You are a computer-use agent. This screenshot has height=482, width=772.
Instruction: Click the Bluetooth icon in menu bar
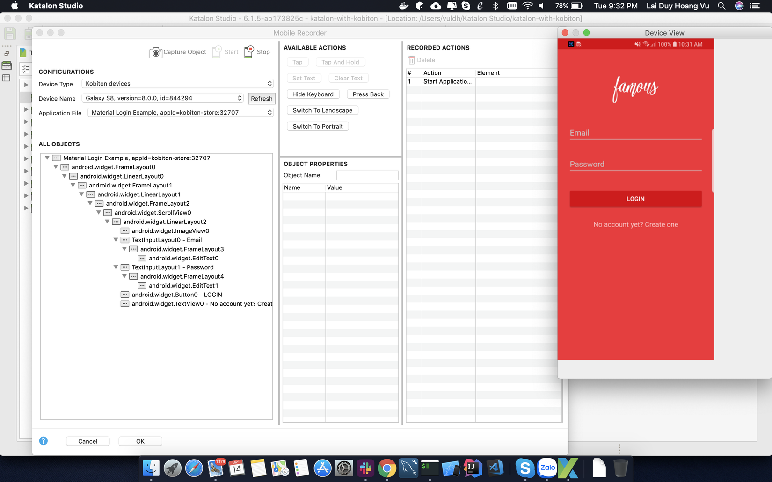(495, 6)
